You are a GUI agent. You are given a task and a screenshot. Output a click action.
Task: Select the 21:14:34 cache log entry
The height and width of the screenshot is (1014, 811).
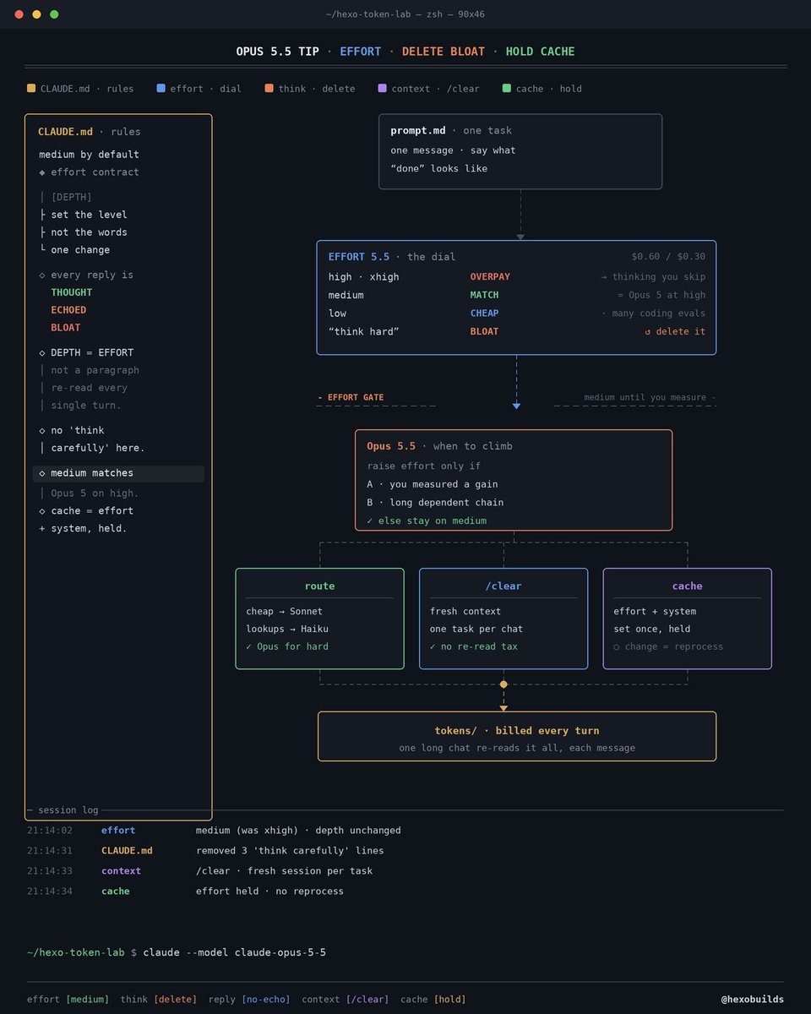[x=185, y=891]
